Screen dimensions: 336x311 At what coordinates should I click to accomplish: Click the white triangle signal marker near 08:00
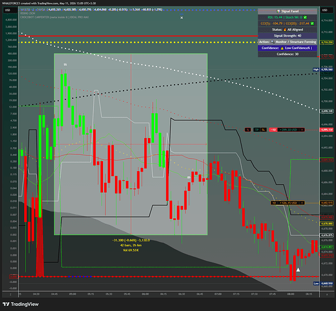point(298,270)
